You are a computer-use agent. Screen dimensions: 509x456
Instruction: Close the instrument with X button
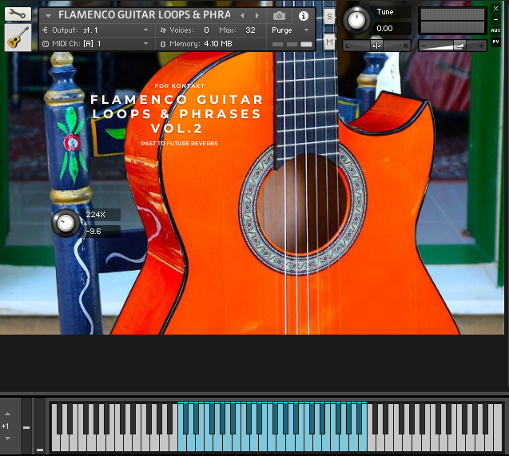click(x=495, y=9)
